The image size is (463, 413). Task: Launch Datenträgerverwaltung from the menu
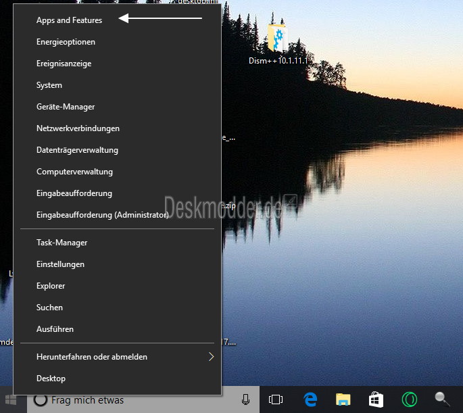pos(77,150)
